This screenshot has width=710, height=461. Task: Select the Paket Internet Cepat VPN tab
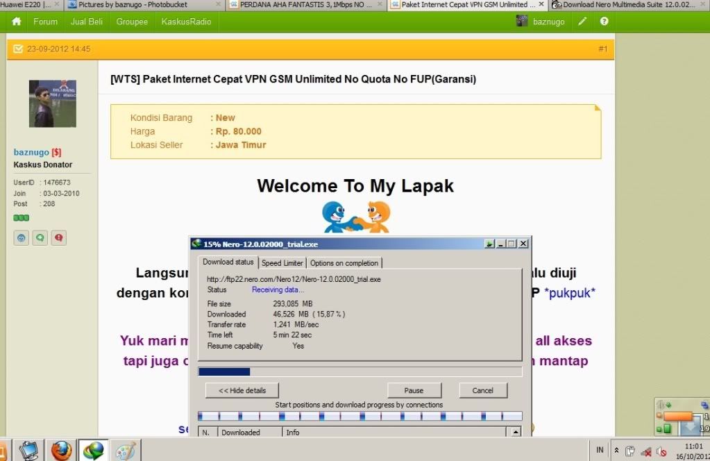point(468,5)
